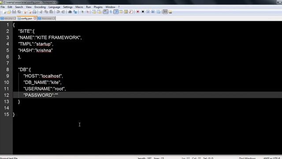
Task: Play back the recorded macro
Action: pos(148,12)
